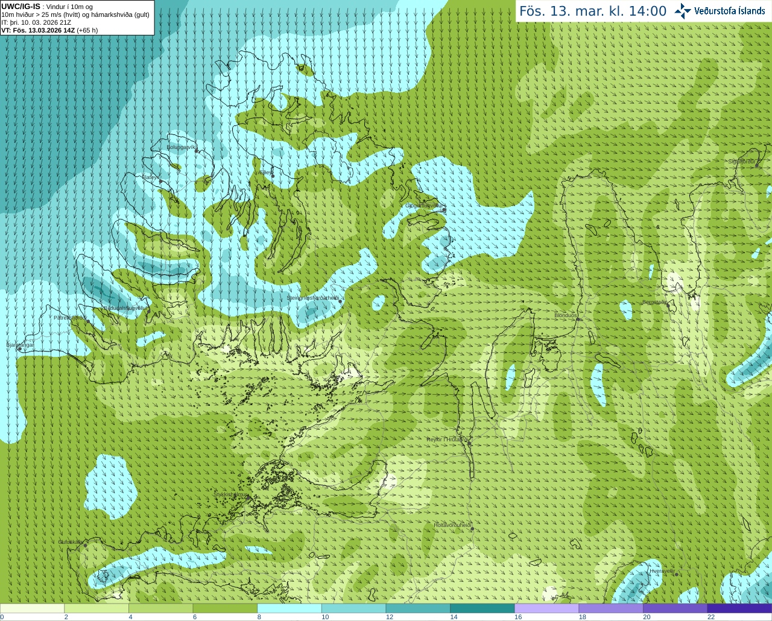This screenshot has width=772, height=621.
Task: Click the UWC/IG-IS title in the info box
Action: pyautogui.click(x=21, y=6)
